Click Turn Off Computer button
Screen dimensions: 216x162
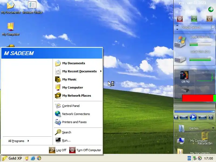(85, 150)
